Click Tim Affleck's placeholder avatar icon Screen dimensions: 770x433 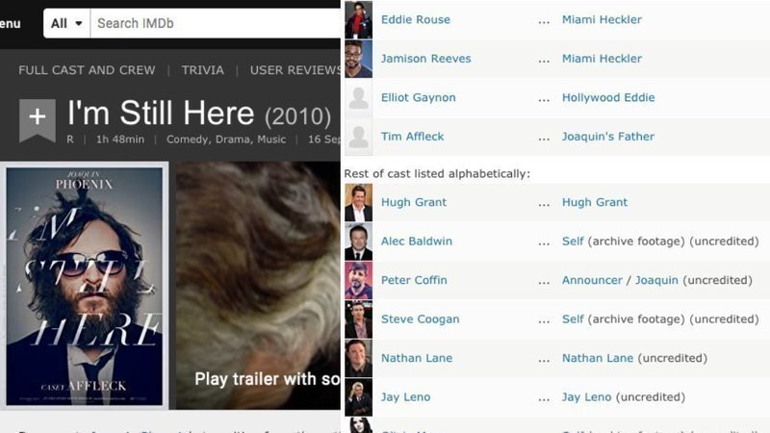pyautogui.click(x=358, y=137)
